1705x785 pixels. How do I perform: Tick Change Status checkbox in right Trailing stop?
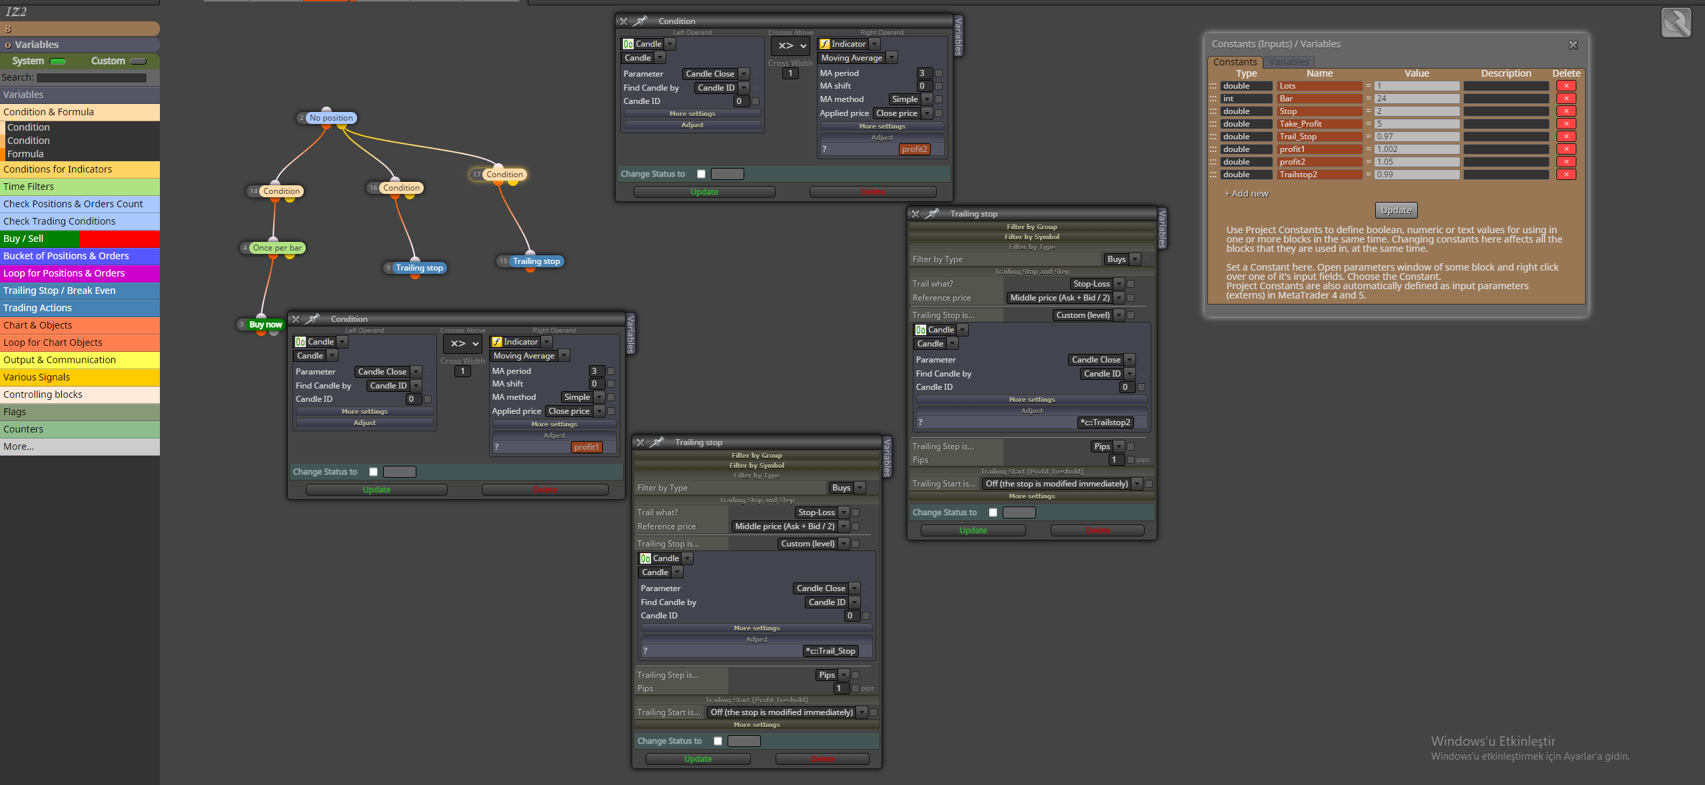993,512
